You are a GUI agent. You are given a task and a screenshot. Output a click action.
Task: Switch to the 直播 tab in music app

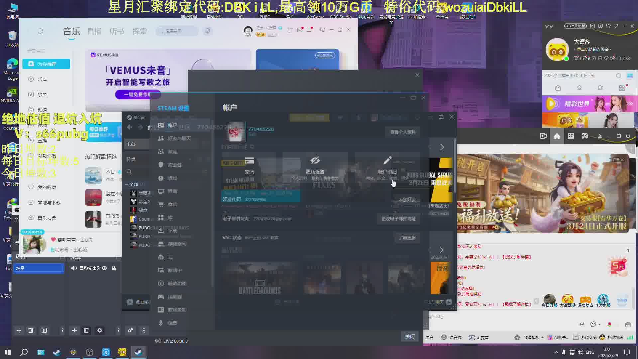[94, 31]
